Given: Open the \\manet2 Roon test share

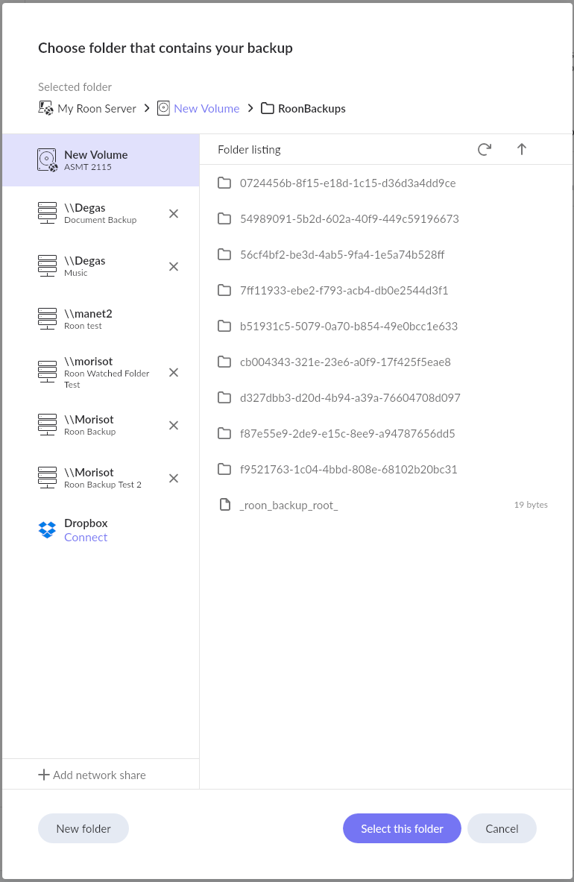Looking at the screenshot, I should pos(101,319).
